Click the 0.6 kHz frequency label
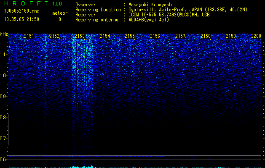This screenshot has height=168, width=265. point(3,160)
